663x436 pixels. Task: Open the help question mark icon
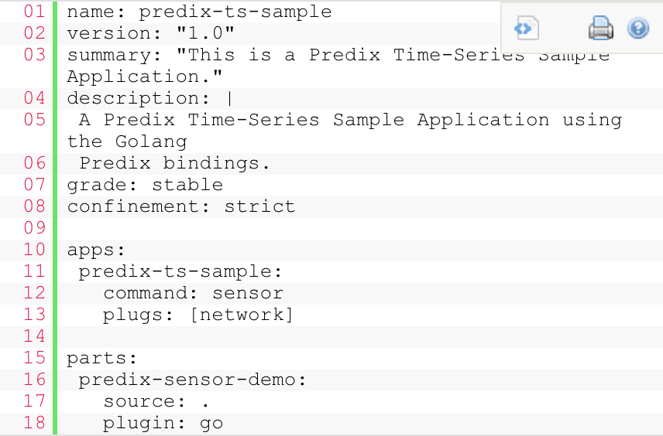tap(638, 29)
